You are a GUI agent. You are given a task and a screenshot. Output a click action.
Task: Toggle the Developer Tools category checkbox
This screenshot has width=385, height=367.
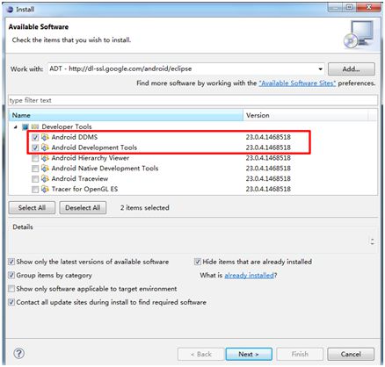(x=25, y=126)
